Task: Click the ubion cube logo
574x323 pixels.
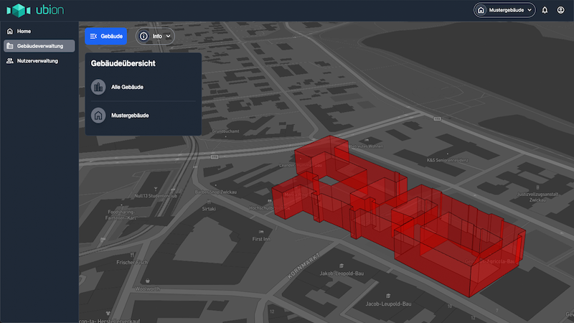Action: click(x=19, y=10)
